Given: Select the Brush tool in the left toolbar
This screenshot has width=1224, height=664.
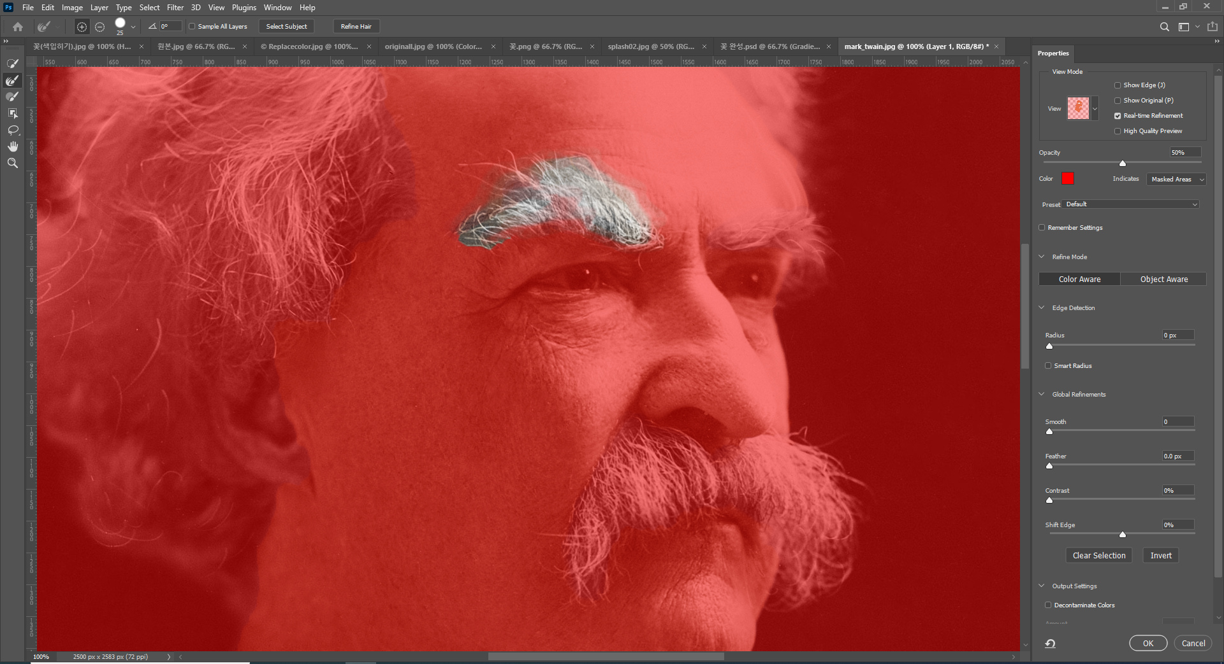Looking at the screenshot, I should (x=12, y=97).
